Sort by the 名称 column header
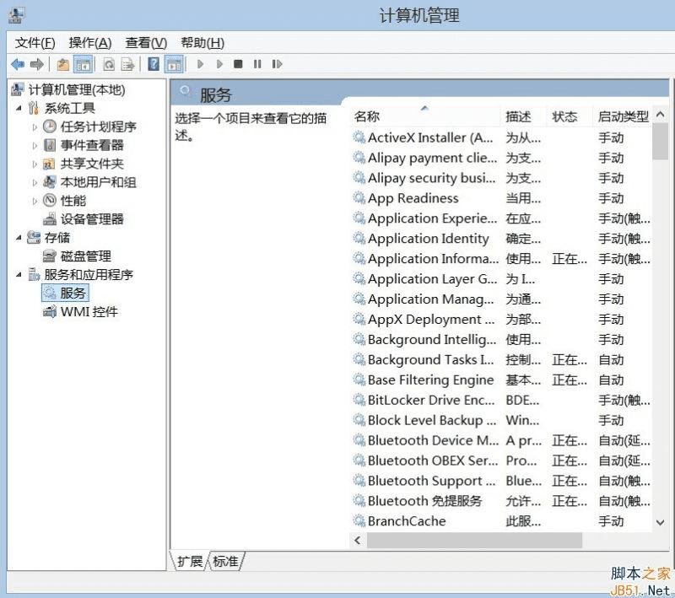The height and width of the screenshot is (598, 675). (425, 116)
